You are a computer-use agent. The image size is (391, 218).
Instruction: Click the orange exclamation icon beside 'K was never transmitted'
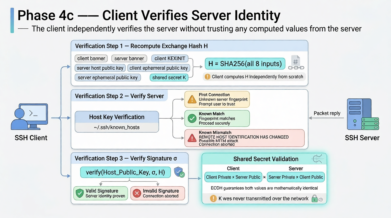point(213,198)
